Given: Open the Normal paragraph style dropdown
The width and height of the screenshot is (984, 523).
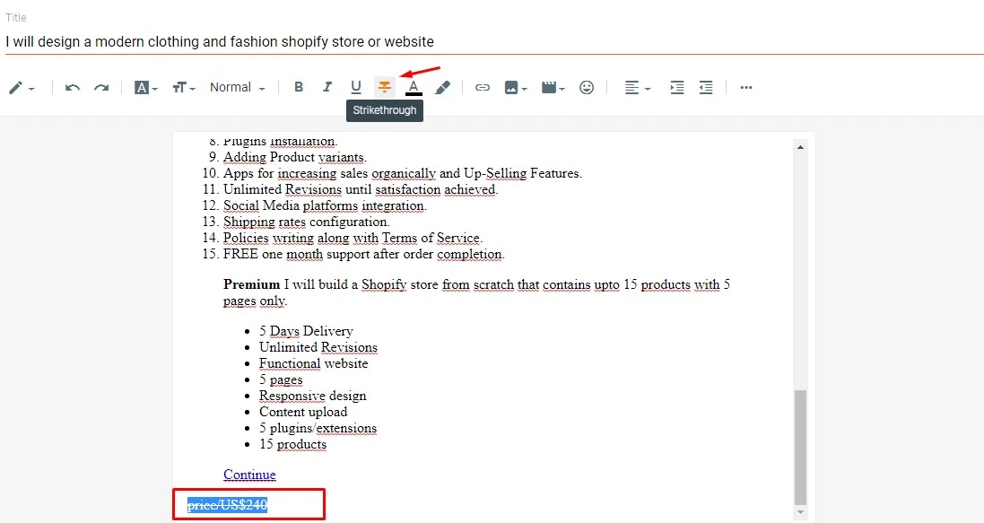Looking at the screenshot, I should 237,88.
